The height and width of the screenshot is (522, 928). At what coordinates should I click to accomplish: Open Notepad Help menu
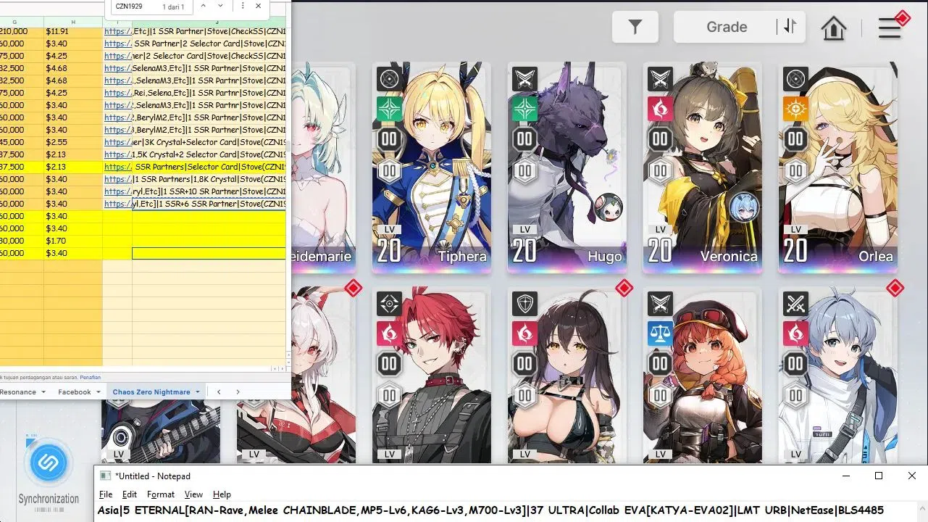(222, 494)
